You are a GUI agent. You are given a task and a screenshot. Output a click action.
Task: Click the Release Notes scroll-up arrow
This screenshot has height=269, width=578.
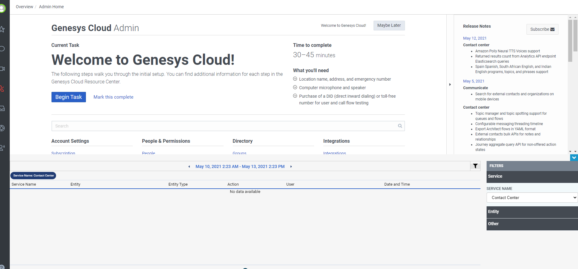tap(570, 18)
